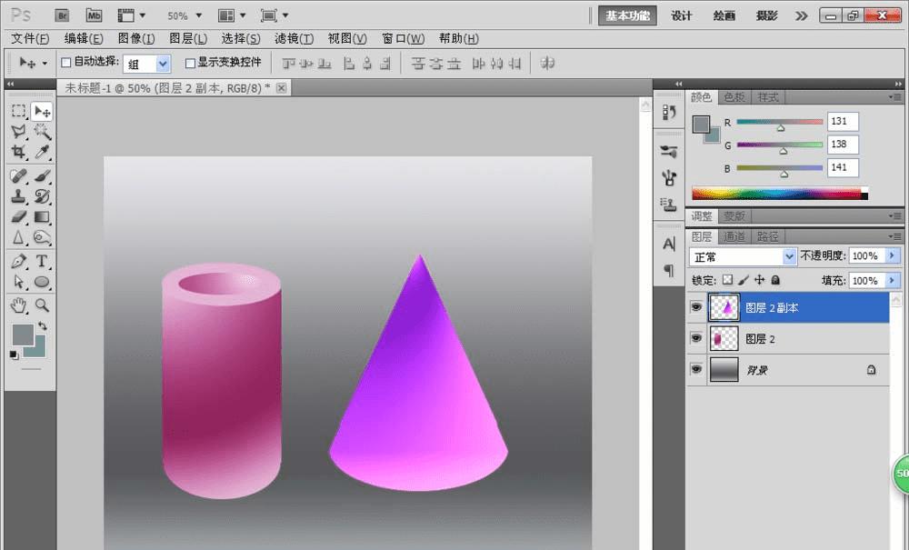909x550 pixels.
Task: Open the 组 auto-select dropdown
Action: pyautogui.click(x=163, y=64)
